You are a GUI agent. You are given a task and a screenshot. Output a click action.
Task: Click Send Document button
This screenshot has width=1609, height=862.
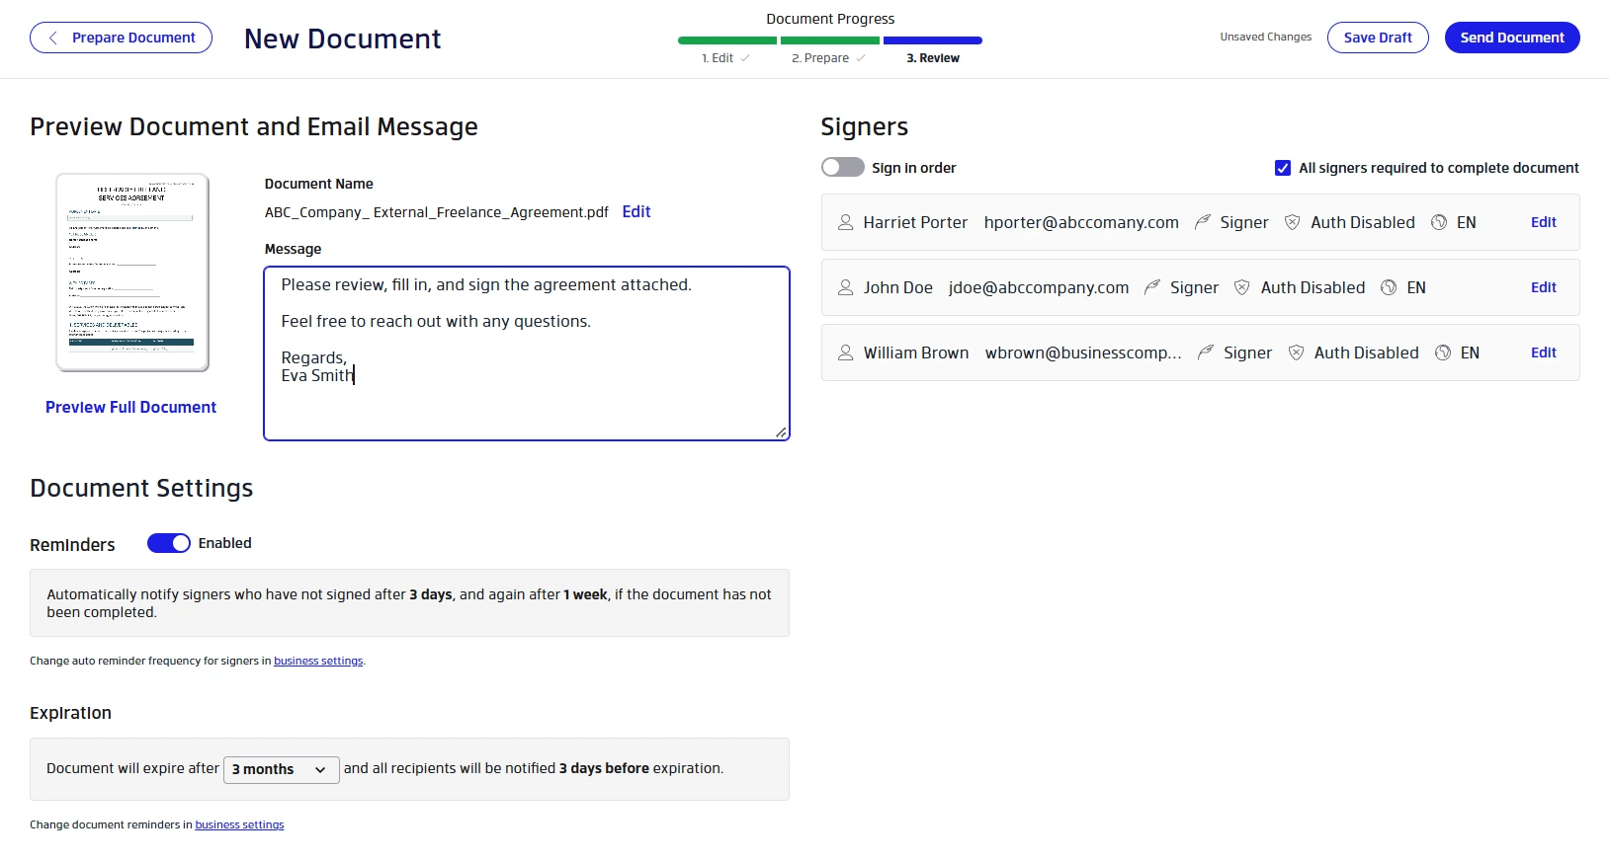(1512, 38)
